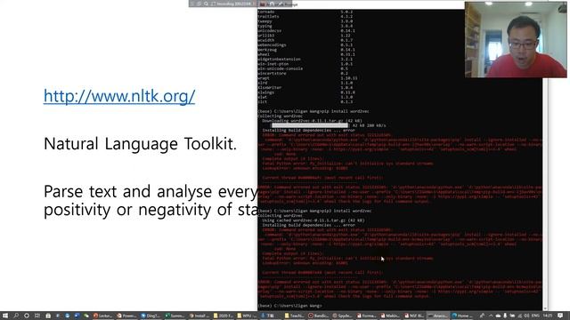Viewport: 570px width, 320px height.
Task: Switch to the Lecture PowerPoint taskbar item
Action: pos(103,316)
